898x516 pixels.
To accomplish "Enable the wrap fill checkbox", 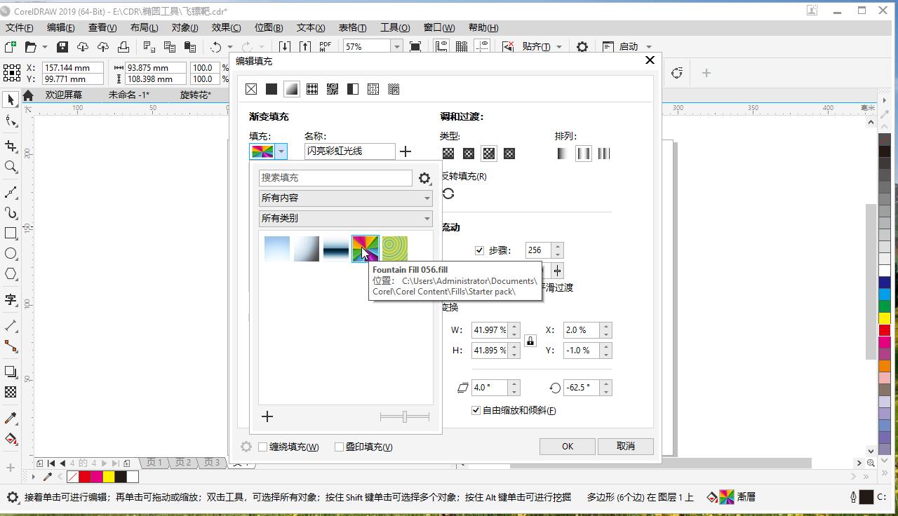I will [263, 447].
